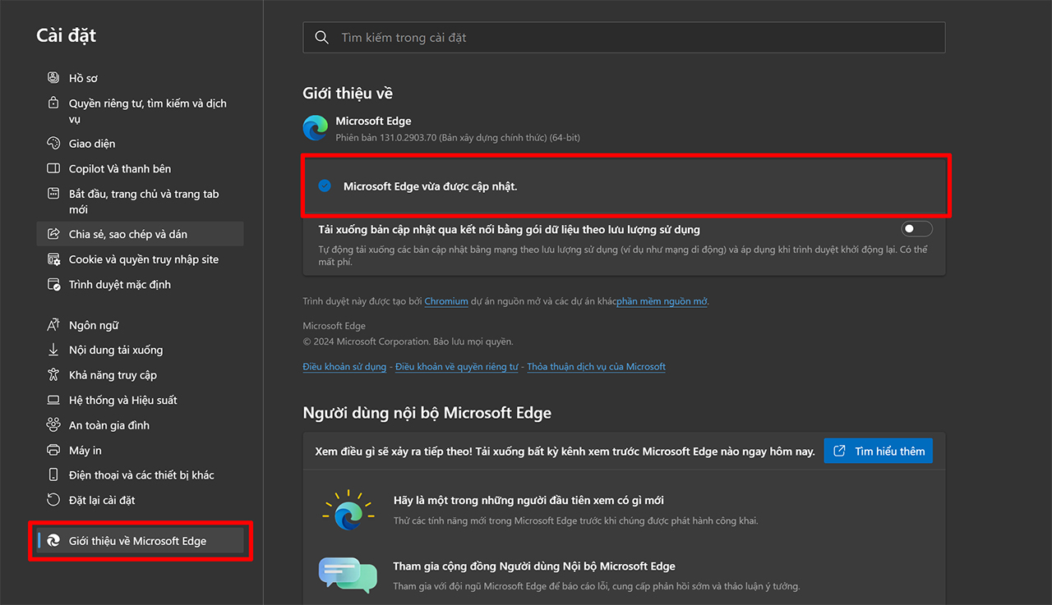This screenshot has width=1052, height=605.
Task: Select Nội dung tải xuống section
Action: [140, 350]
